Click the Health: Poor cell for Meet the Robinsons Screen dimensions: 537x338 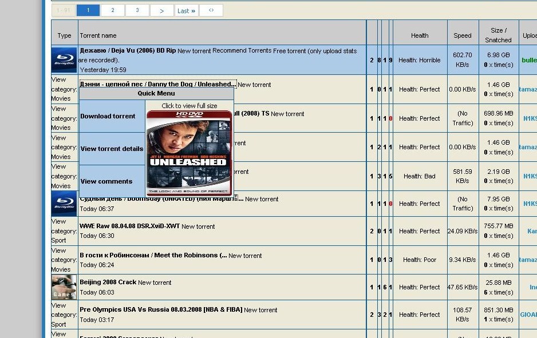[420, 260]
